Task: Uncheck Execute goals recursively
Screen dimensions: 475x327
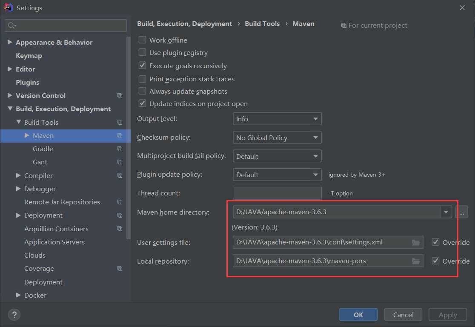Action: tap(142, 66)
